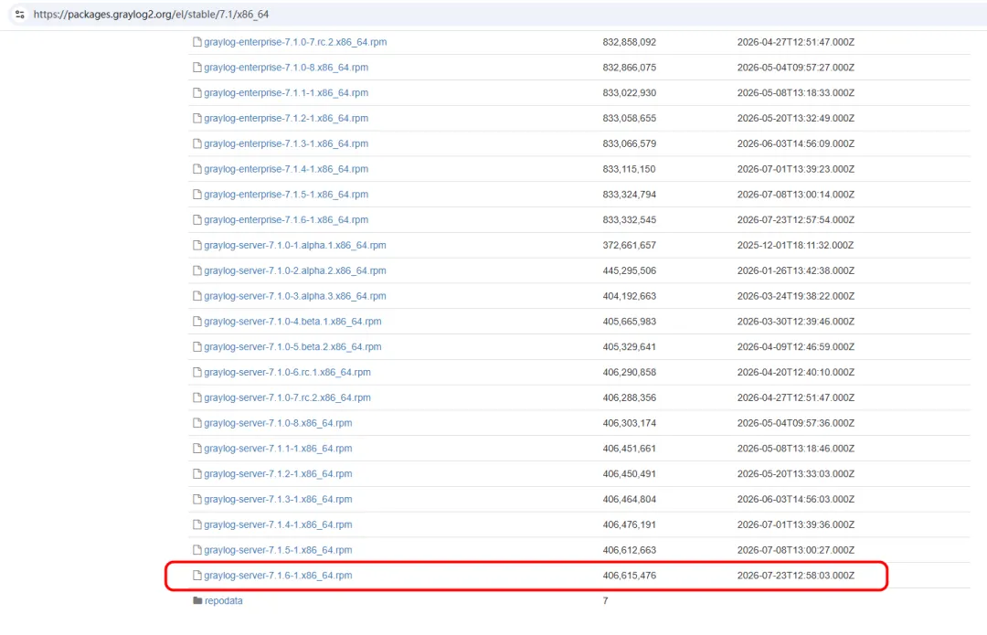Click size value 372,661,657

[630, 245]
